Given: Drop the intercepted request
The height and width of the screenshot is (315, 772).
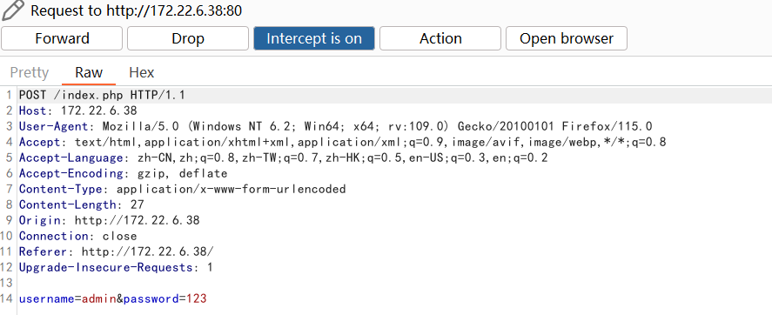Looking at the screenshot, I should [x=188, y=38].
